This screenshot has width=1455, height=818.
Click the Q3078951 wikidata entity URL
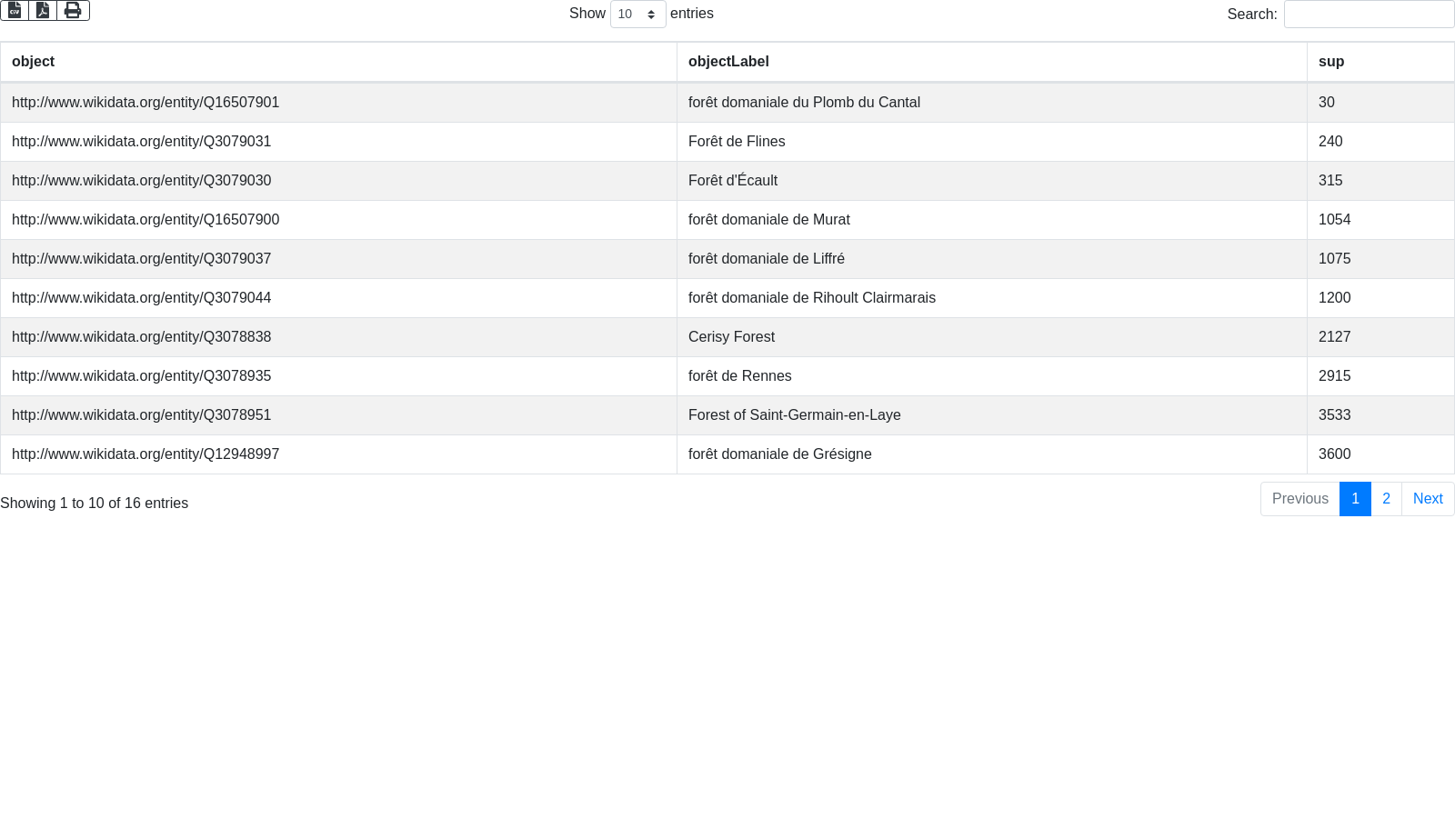click(141, 415)
